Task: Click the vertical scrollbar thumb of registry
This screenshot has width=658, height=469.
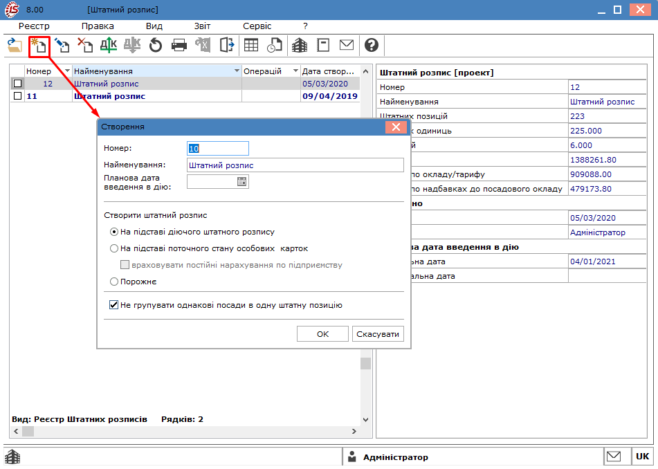Action: click(x=365, y=363)
